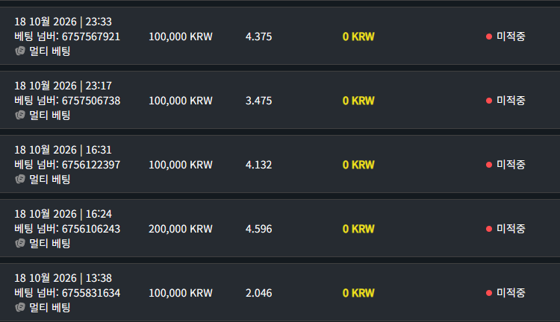
Task: Click the 4.596 odds value
Action: coord(258,229)
